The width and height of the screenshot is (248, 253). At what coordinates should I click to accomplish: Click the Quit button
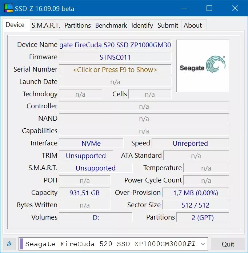[228, 244]
